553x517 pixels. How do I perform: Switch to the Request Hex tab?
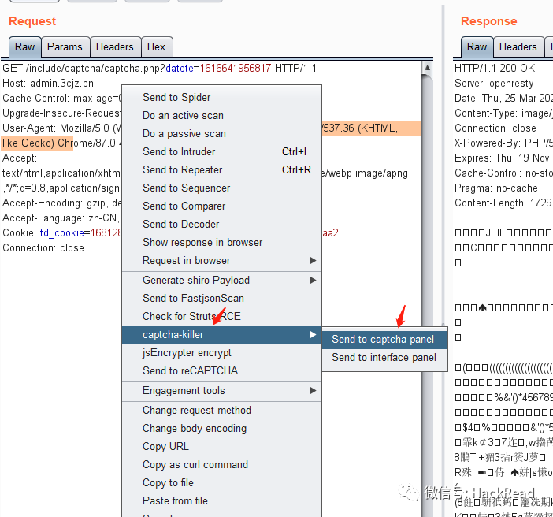point(156,47)
